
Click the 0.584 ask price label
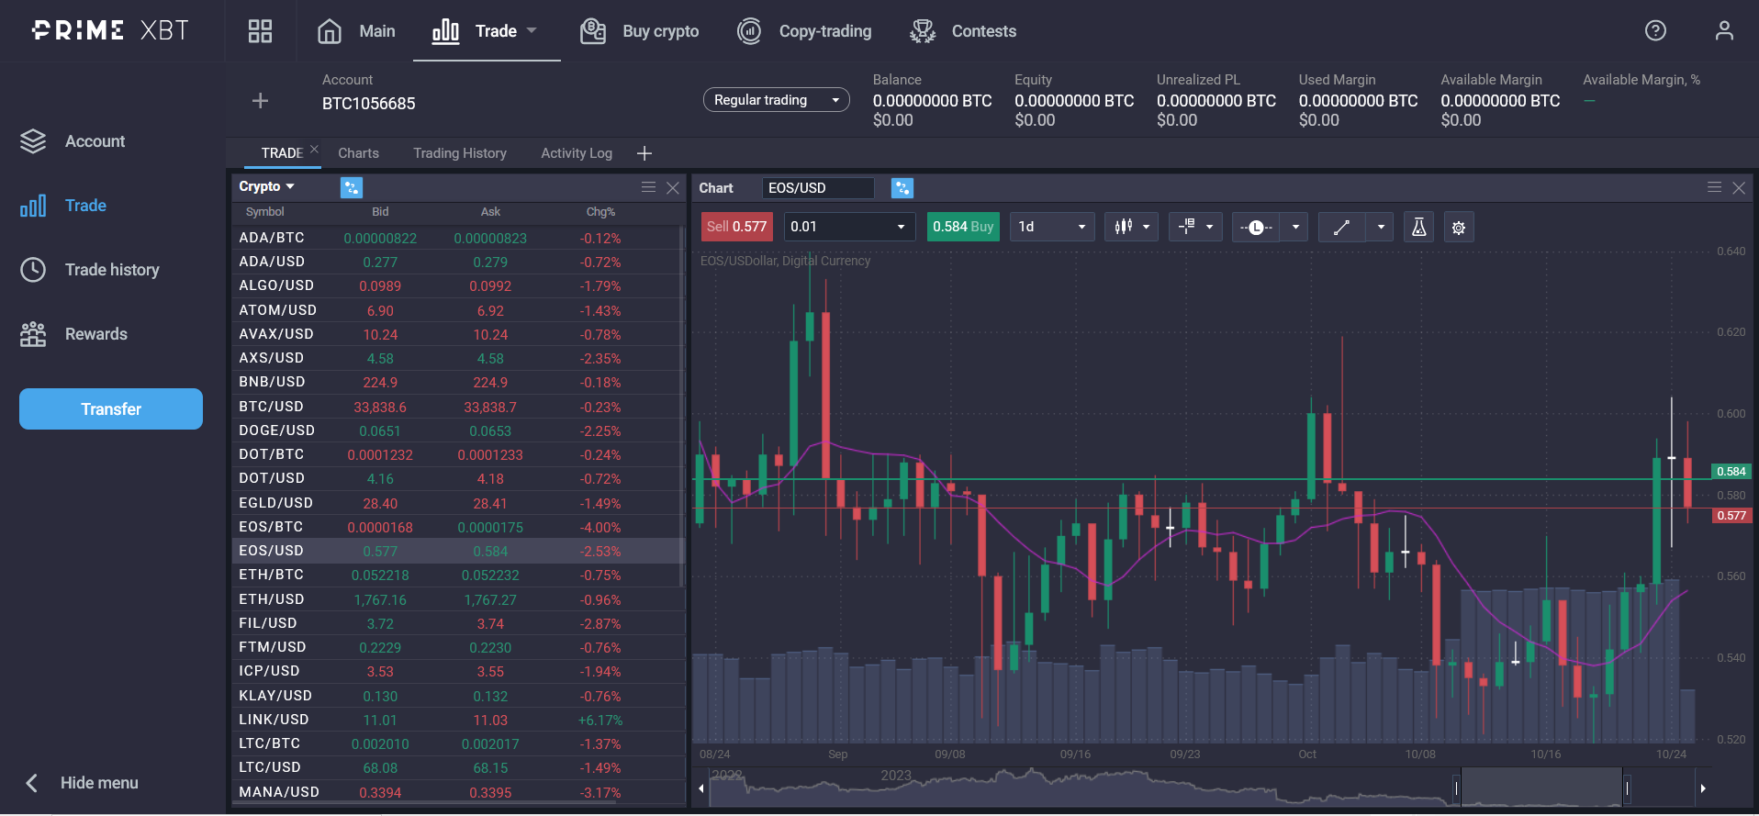pos(1731,472)
